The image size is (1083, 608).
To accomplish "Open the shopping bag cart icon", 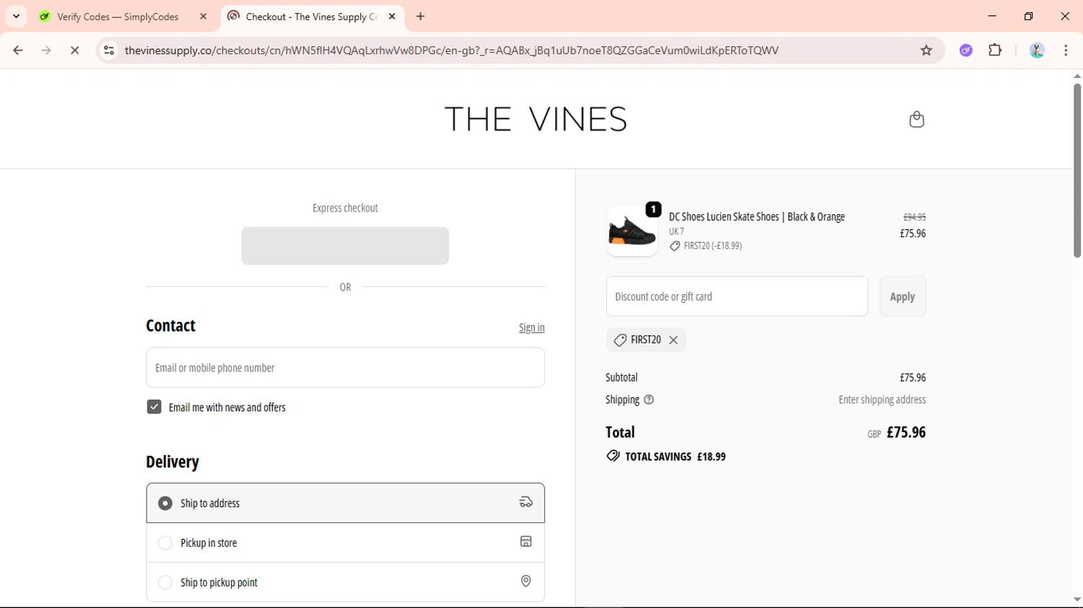I will [x=916, y=119].
